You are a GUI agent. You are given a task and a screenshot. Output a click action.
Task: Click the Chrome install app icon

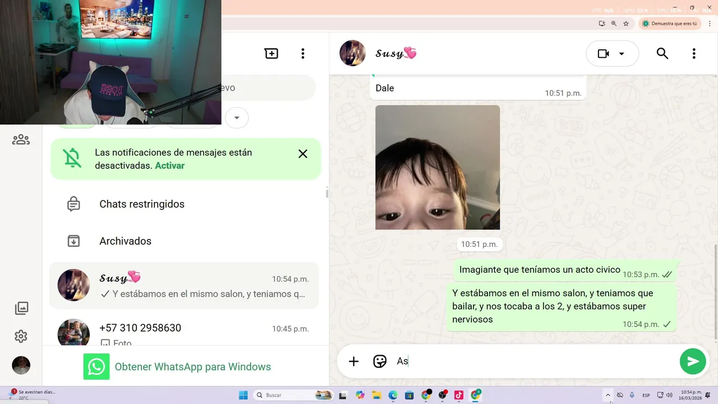tap(602, 24)
